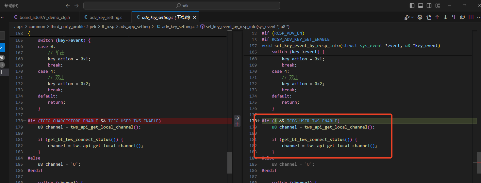Click 'case 0:' on line 166 in left pane

pyautogui.click(x=47, y=46)
